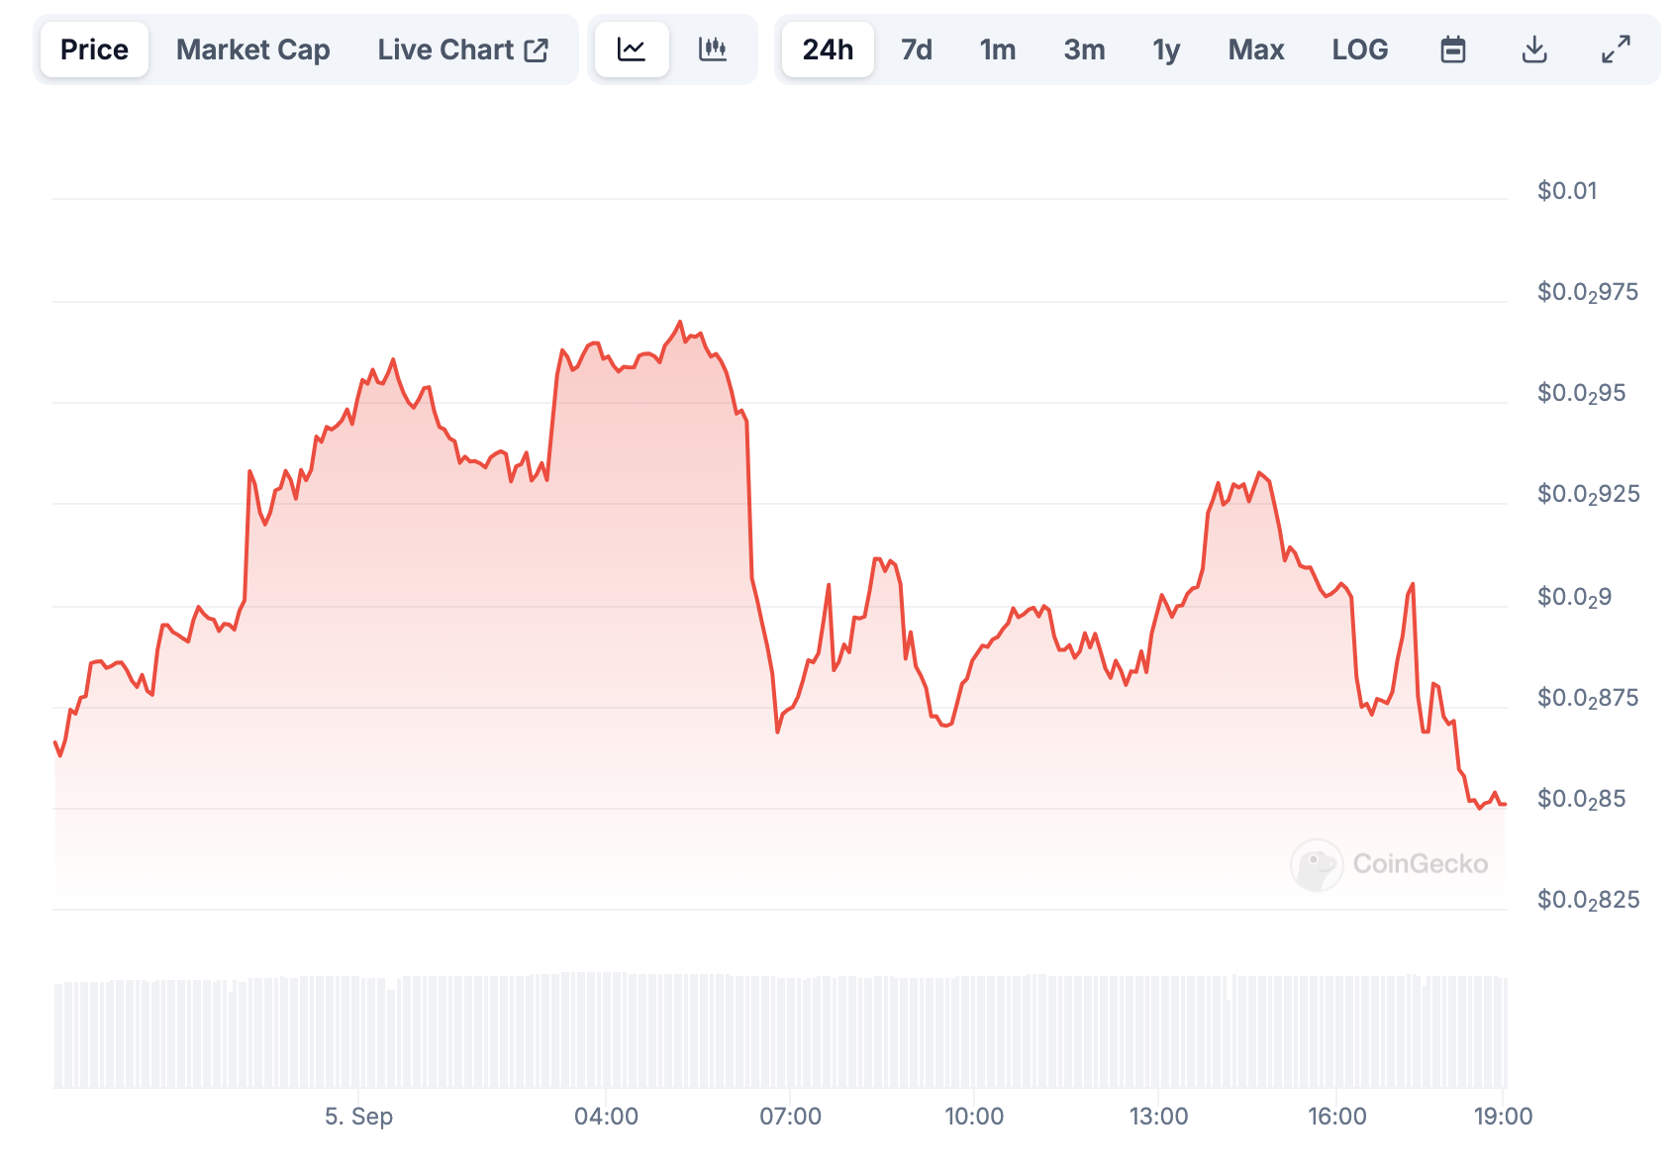The image size is (1673, 1172).
Task: Click the volume bars area
Action: coord(780,1031)
